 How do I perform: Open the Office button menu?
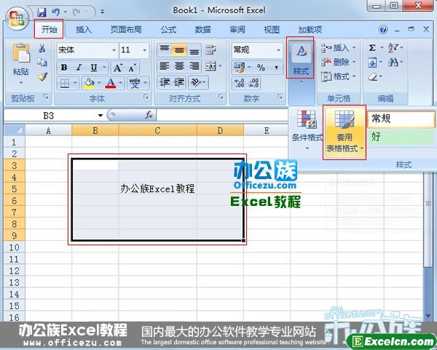tap(17, 18)
